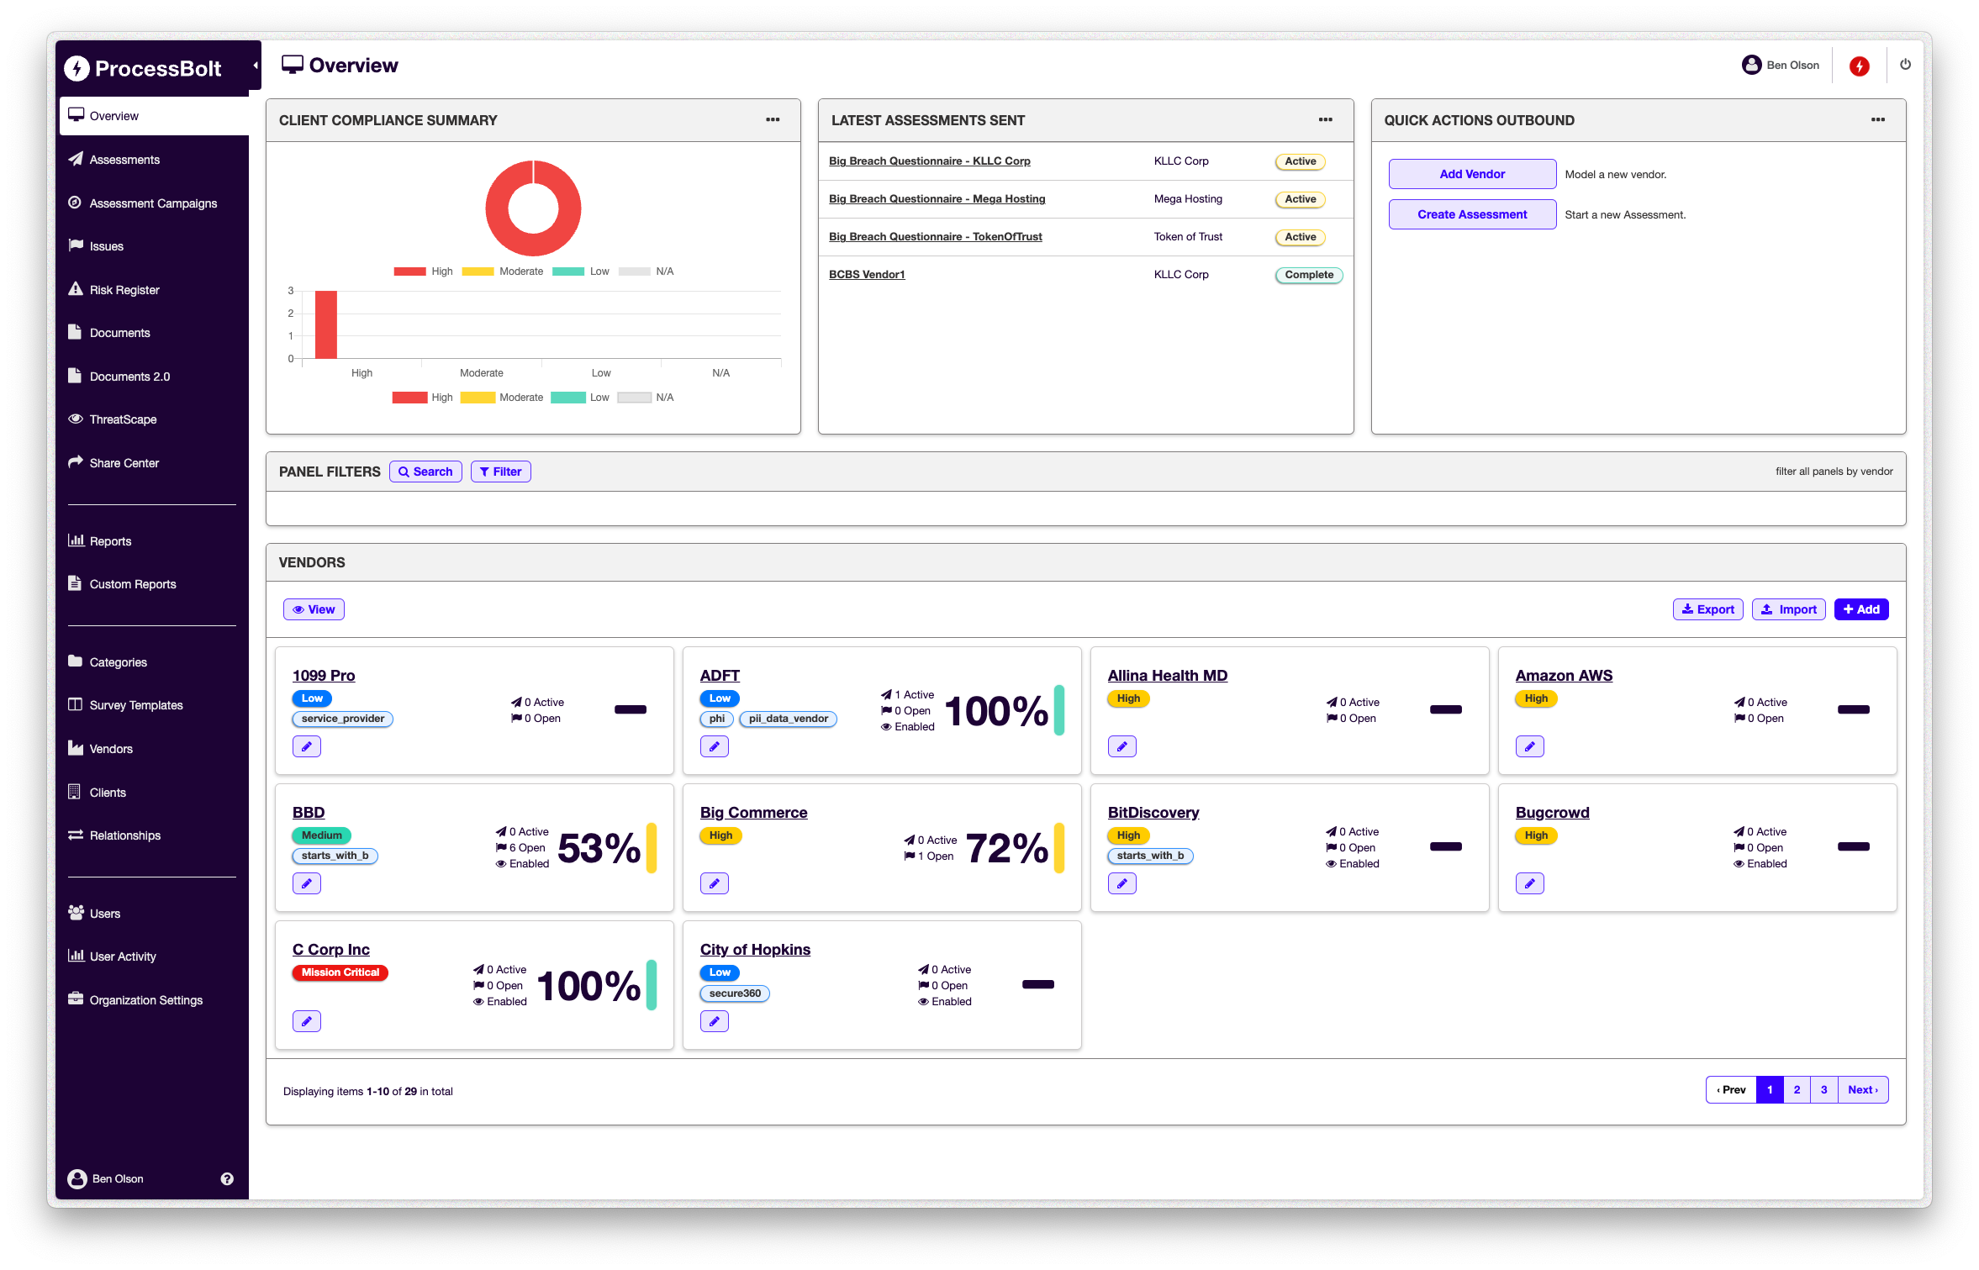Select the Risk Register sidebar icon
The height and width of the screenshot is (1270, 1979).
tap(76, 289)
